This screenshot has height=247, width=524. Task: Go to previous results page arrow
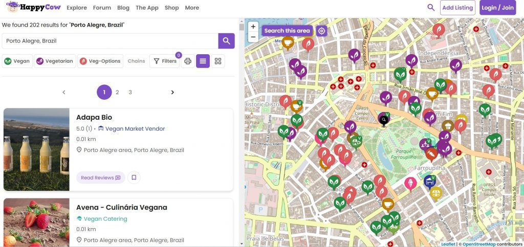pyautogui.click(x=64, y=93)
